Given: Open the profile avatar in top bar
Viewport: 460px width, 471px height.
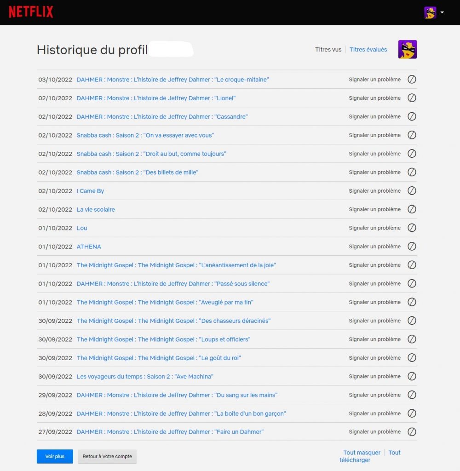Looking at the screenshot, I should pyautogui.click(x=430, y=12).
